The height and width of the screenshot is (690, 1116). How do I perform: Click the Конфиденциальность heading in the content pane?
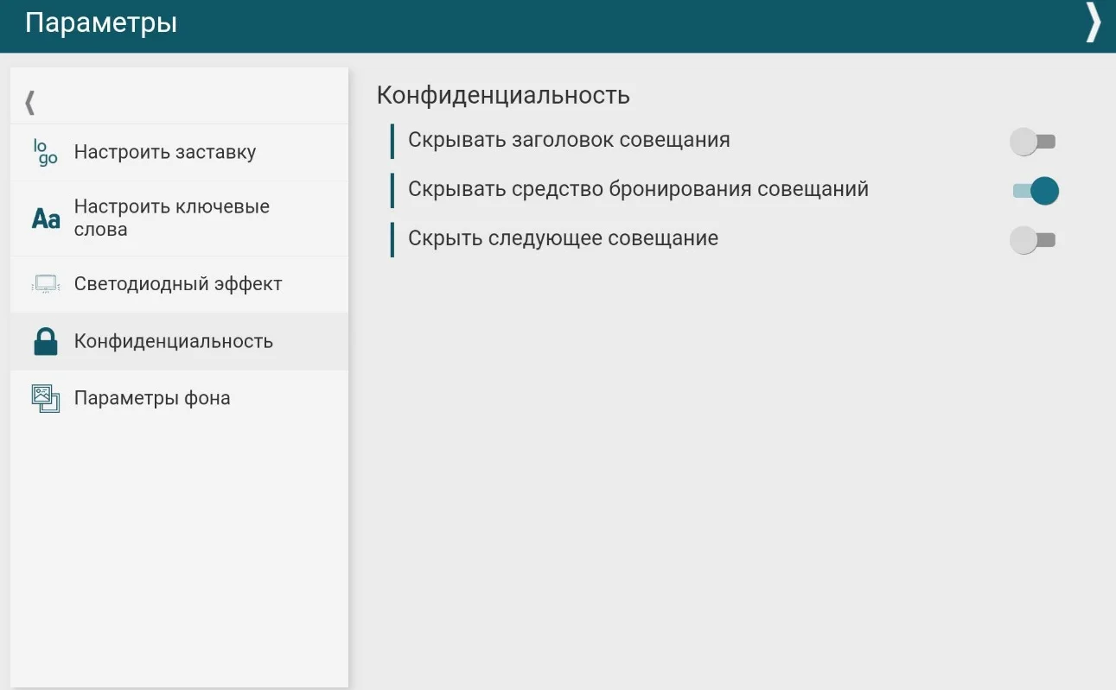click(x=503, y=95)
